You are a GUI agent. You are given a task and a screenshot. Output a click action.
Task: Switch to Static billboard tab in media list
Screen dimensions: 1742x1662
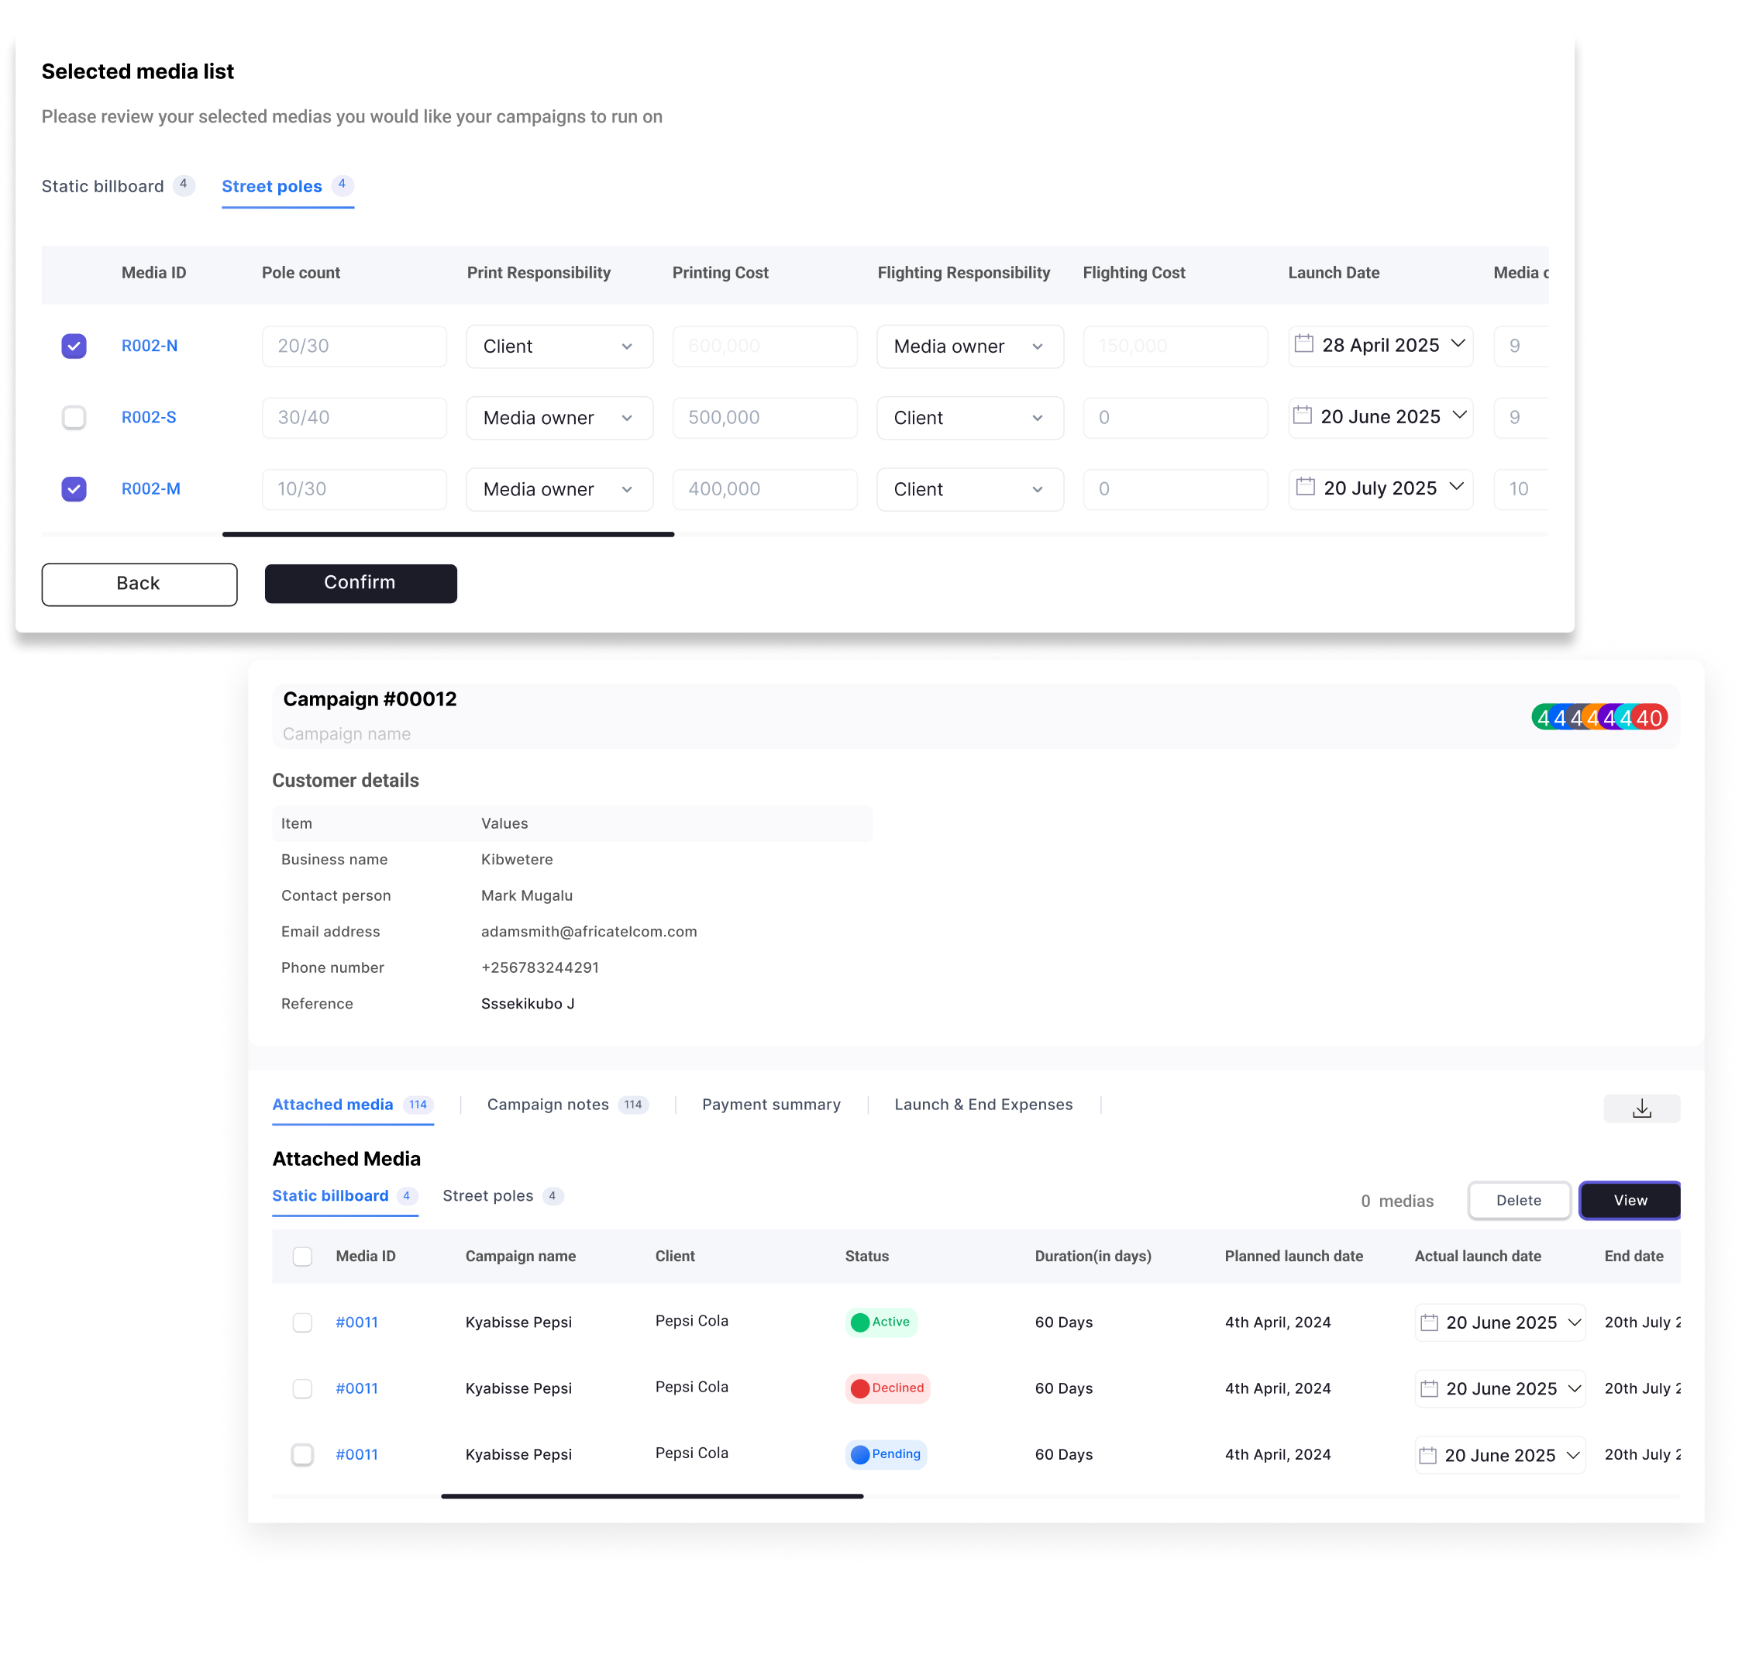(x=103, y=186)
